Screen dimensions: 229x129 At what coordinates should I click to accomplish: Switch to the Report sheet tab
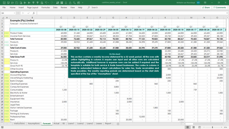[x=108, y=124]
